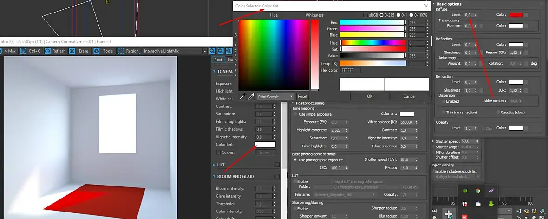Viewport: 548px width, 219px height.
Task: Click the Erase icon in render toolbar
Action: (72, 51)
